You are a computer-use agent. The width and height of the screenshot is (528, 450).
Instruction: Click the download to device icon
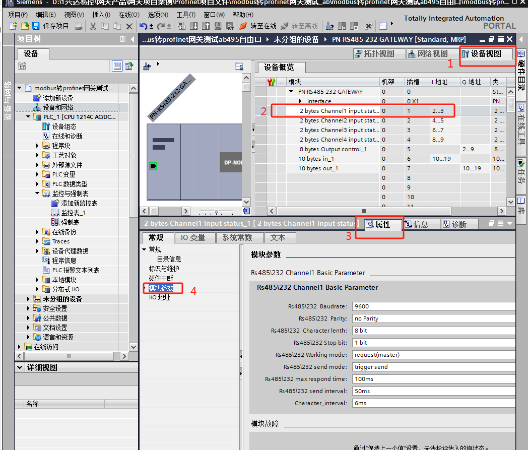click(194, 26)
